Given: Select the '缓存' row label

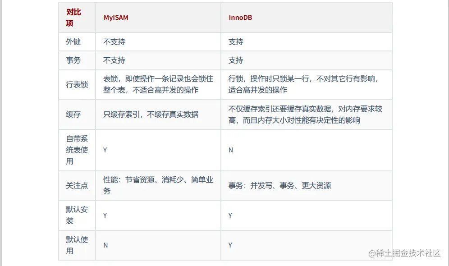Looking at the screenshot, I should pos(73,114).
